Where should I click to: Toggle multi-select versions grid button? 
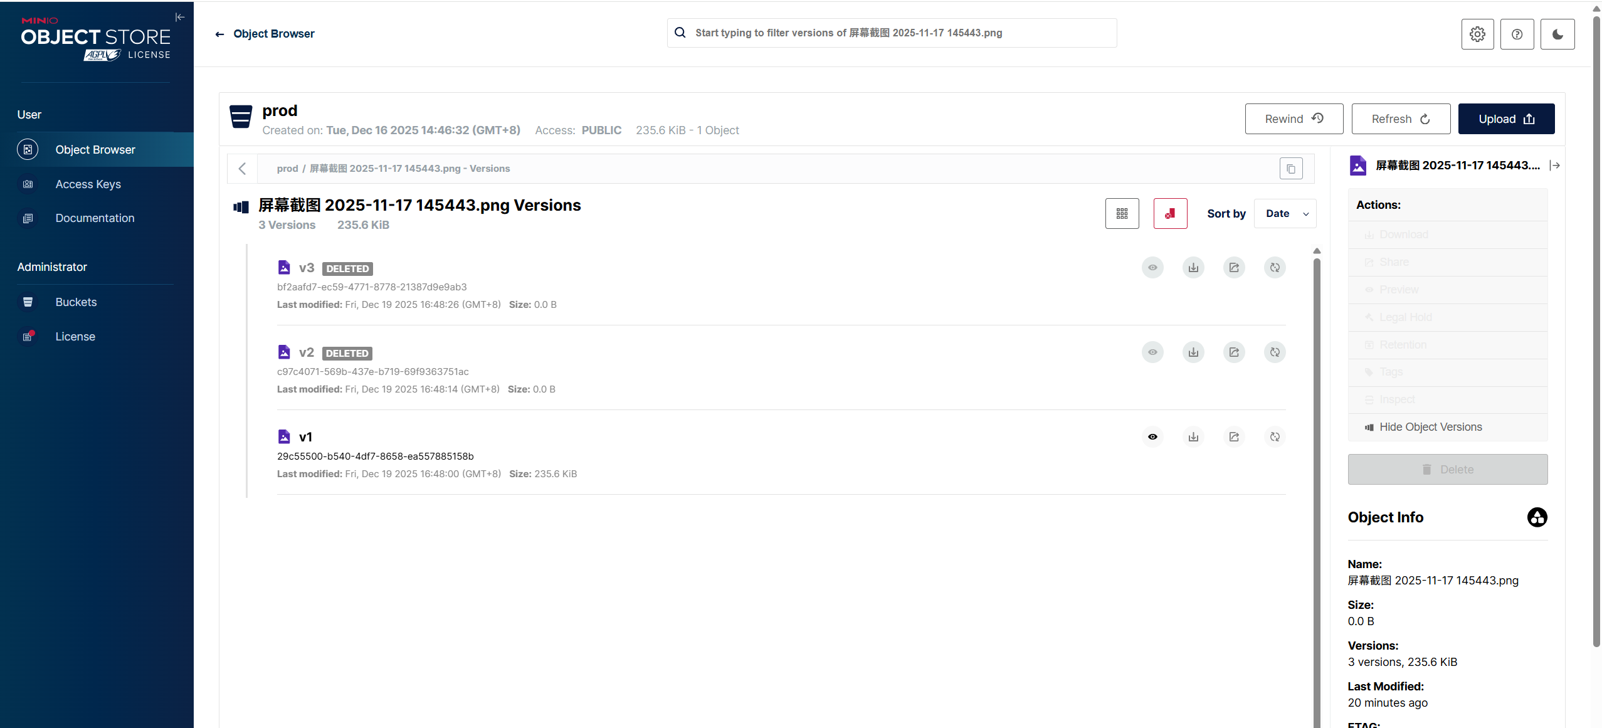tap(1122, 214)
